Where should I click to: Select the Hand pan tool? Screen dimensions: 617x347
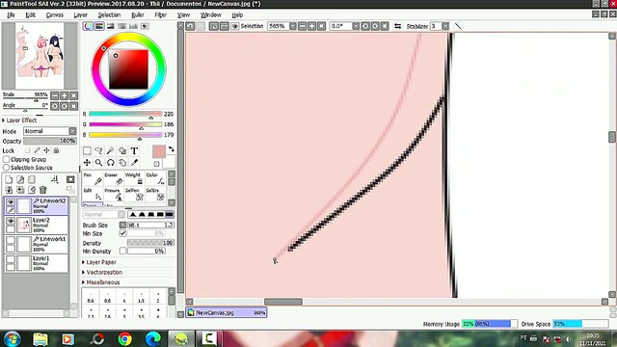pyautogui.click(x=122, y=163)
